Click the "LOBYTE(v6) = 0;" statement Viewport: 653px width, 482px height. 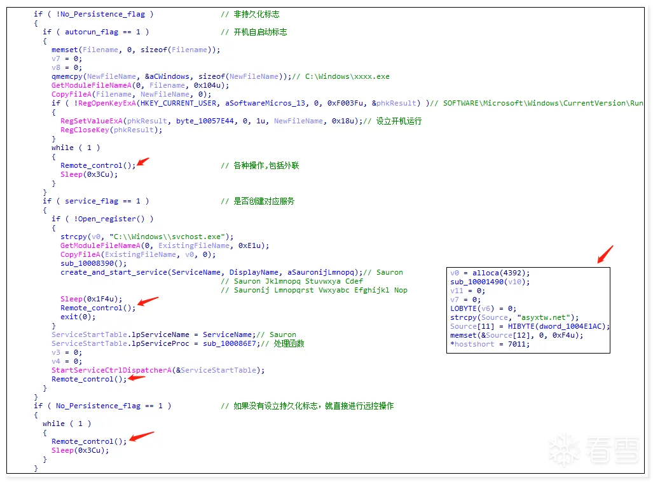point(483,308)
